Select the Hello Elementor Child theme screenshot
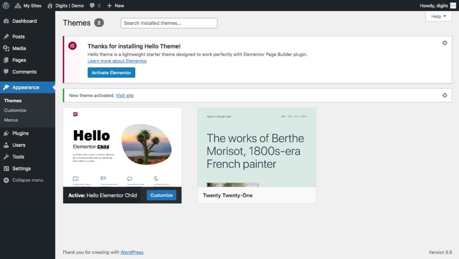The width and height of the screenshot is (459, 259). (x=122, y=147)
